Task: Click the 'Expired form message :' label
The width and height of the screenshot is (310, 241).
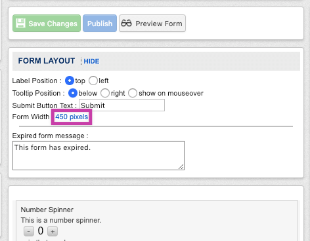Action: (x=50, y=136)
